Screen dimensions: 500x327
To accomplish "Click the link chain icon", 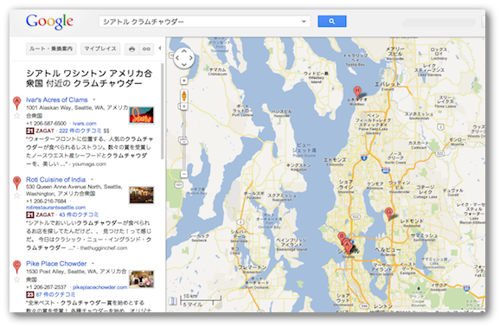I will 146,49.
